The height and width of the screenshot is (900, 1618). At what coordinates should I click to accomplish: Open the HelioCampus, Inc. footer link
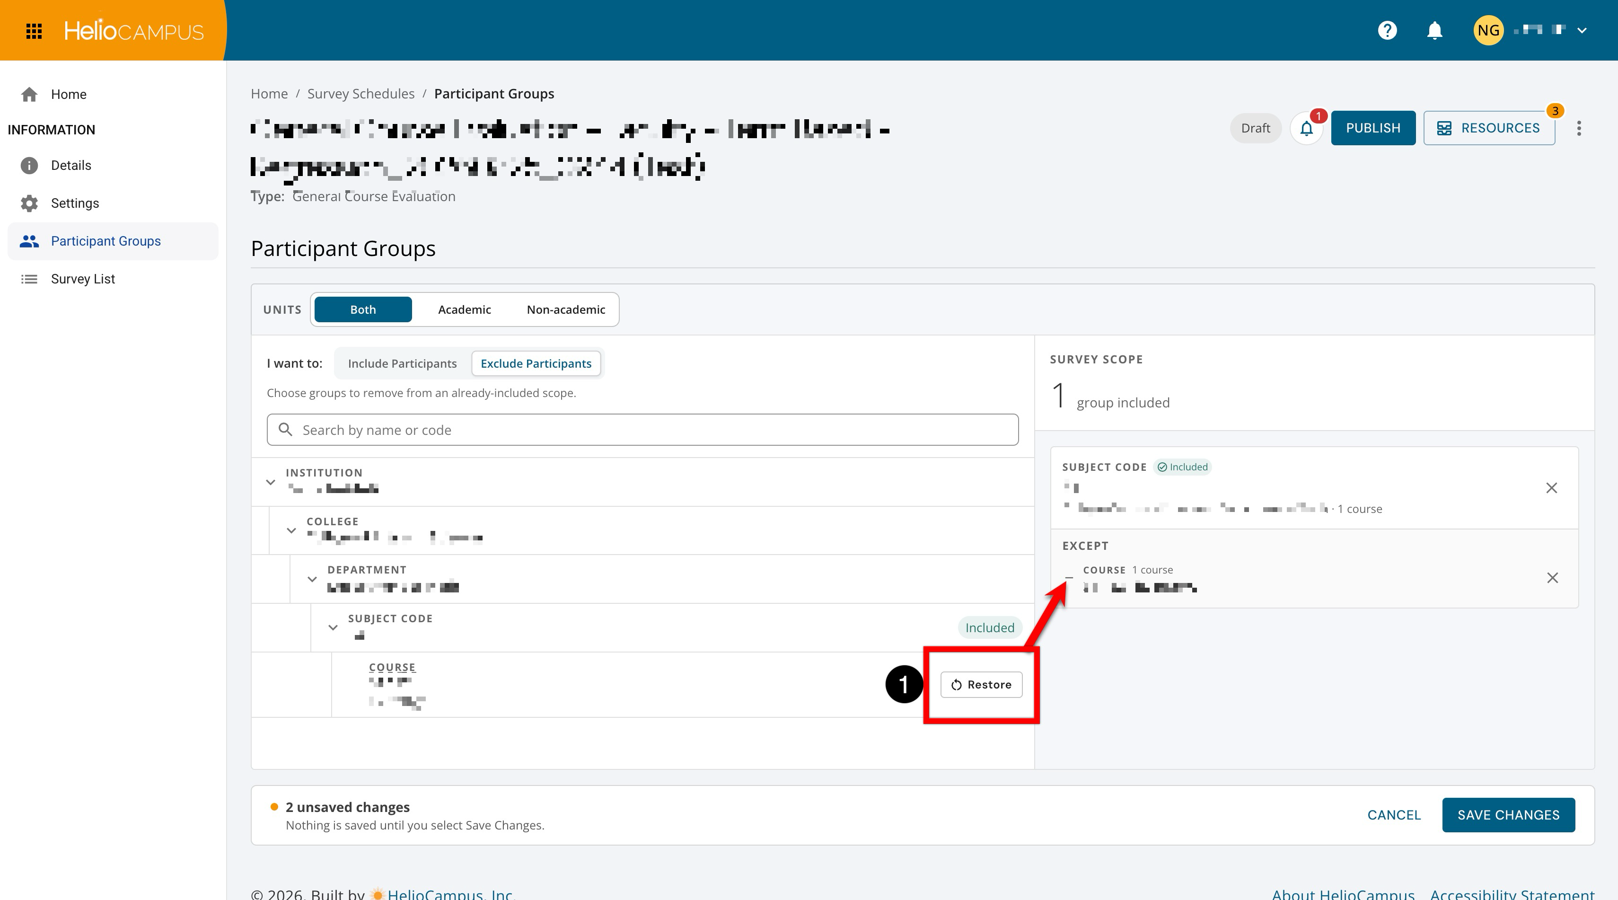pos(451,894)
